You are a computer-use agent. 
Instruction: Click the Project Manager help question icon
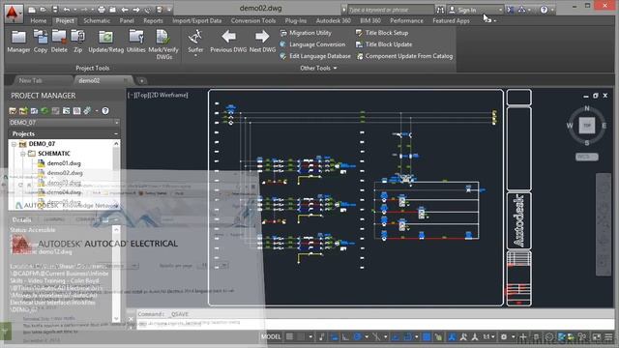tap(105, 111)
